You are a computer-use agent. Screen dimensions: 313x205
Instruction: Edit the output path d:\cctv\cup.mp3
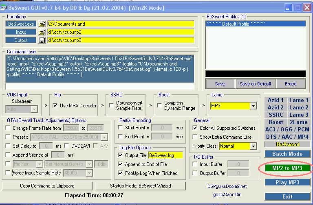121,40
